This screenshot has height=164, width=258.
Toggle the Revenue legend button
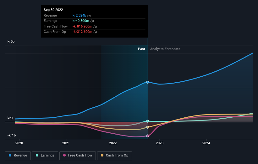[18, 156]
